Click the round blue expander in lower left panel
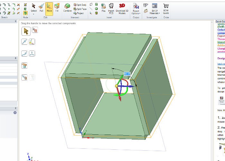 tap(15, 113)
